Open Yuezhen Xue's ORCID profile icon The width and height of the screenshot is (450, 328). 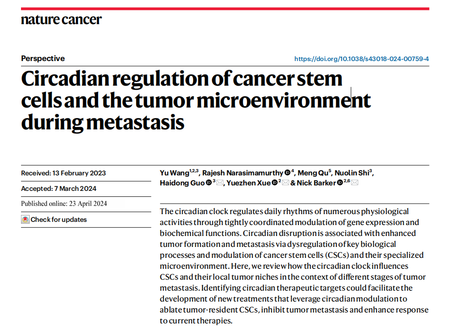(x=274, y=183)
